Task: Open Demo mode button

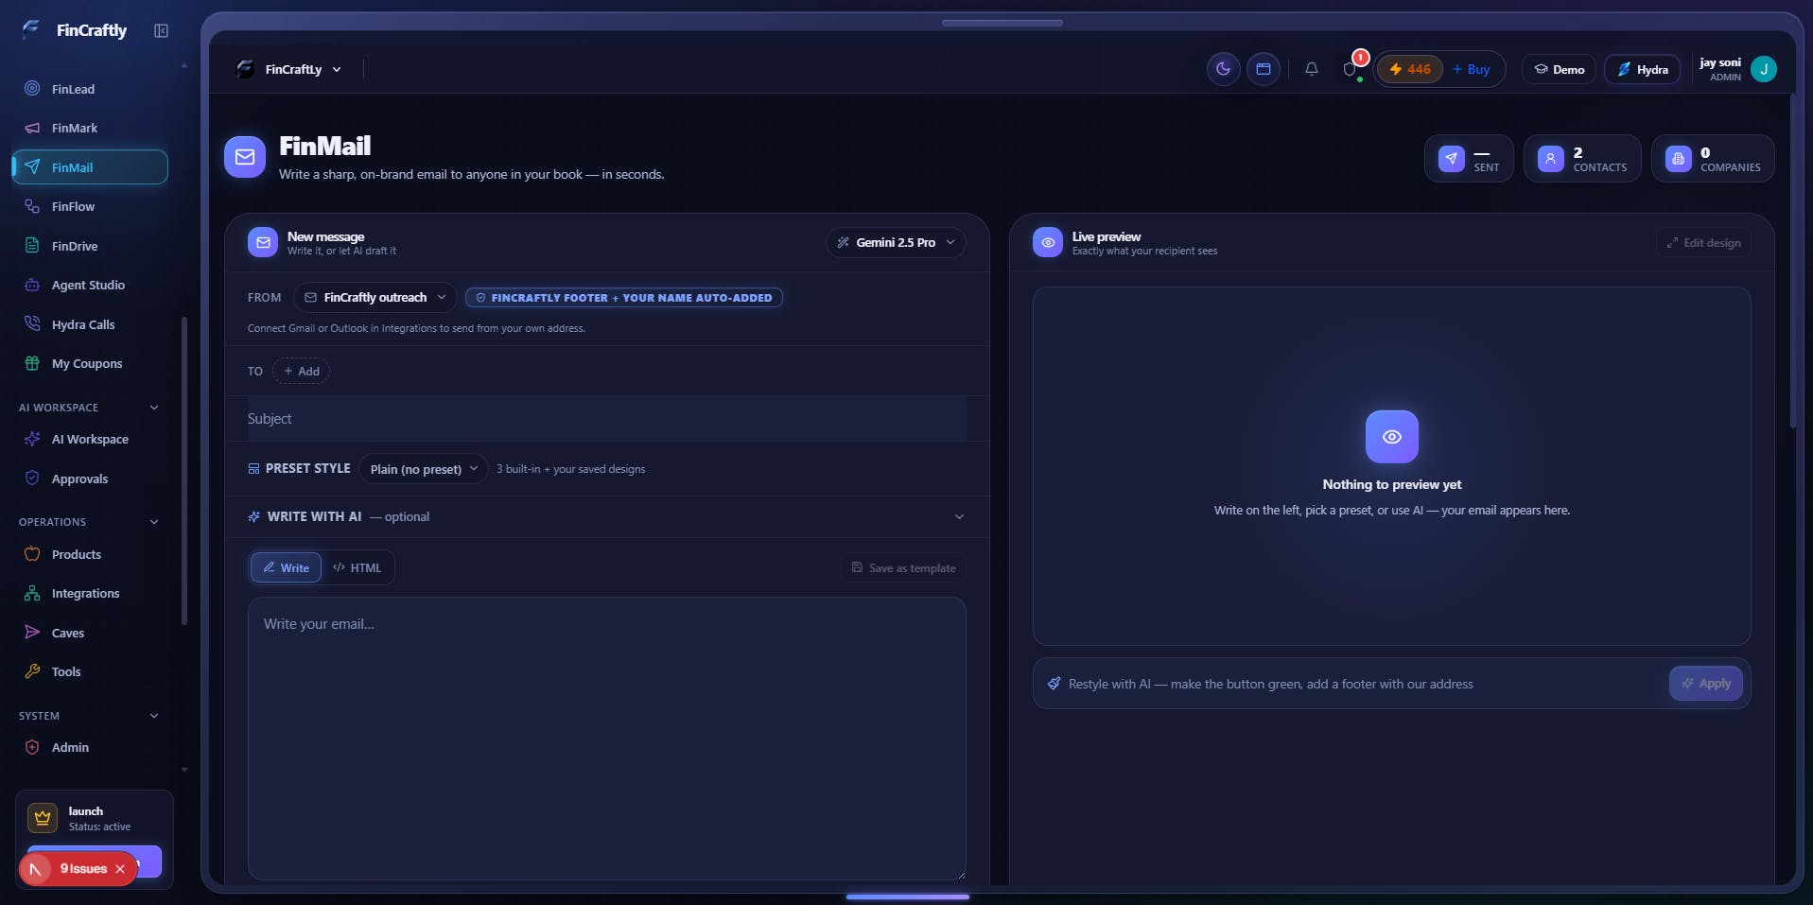Action: 1559,69
